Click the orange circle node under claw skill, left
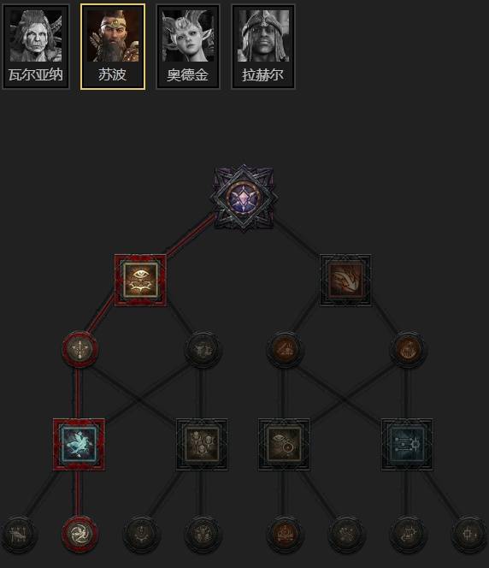This screenshot has height=568, width=489. pos(285,349)
